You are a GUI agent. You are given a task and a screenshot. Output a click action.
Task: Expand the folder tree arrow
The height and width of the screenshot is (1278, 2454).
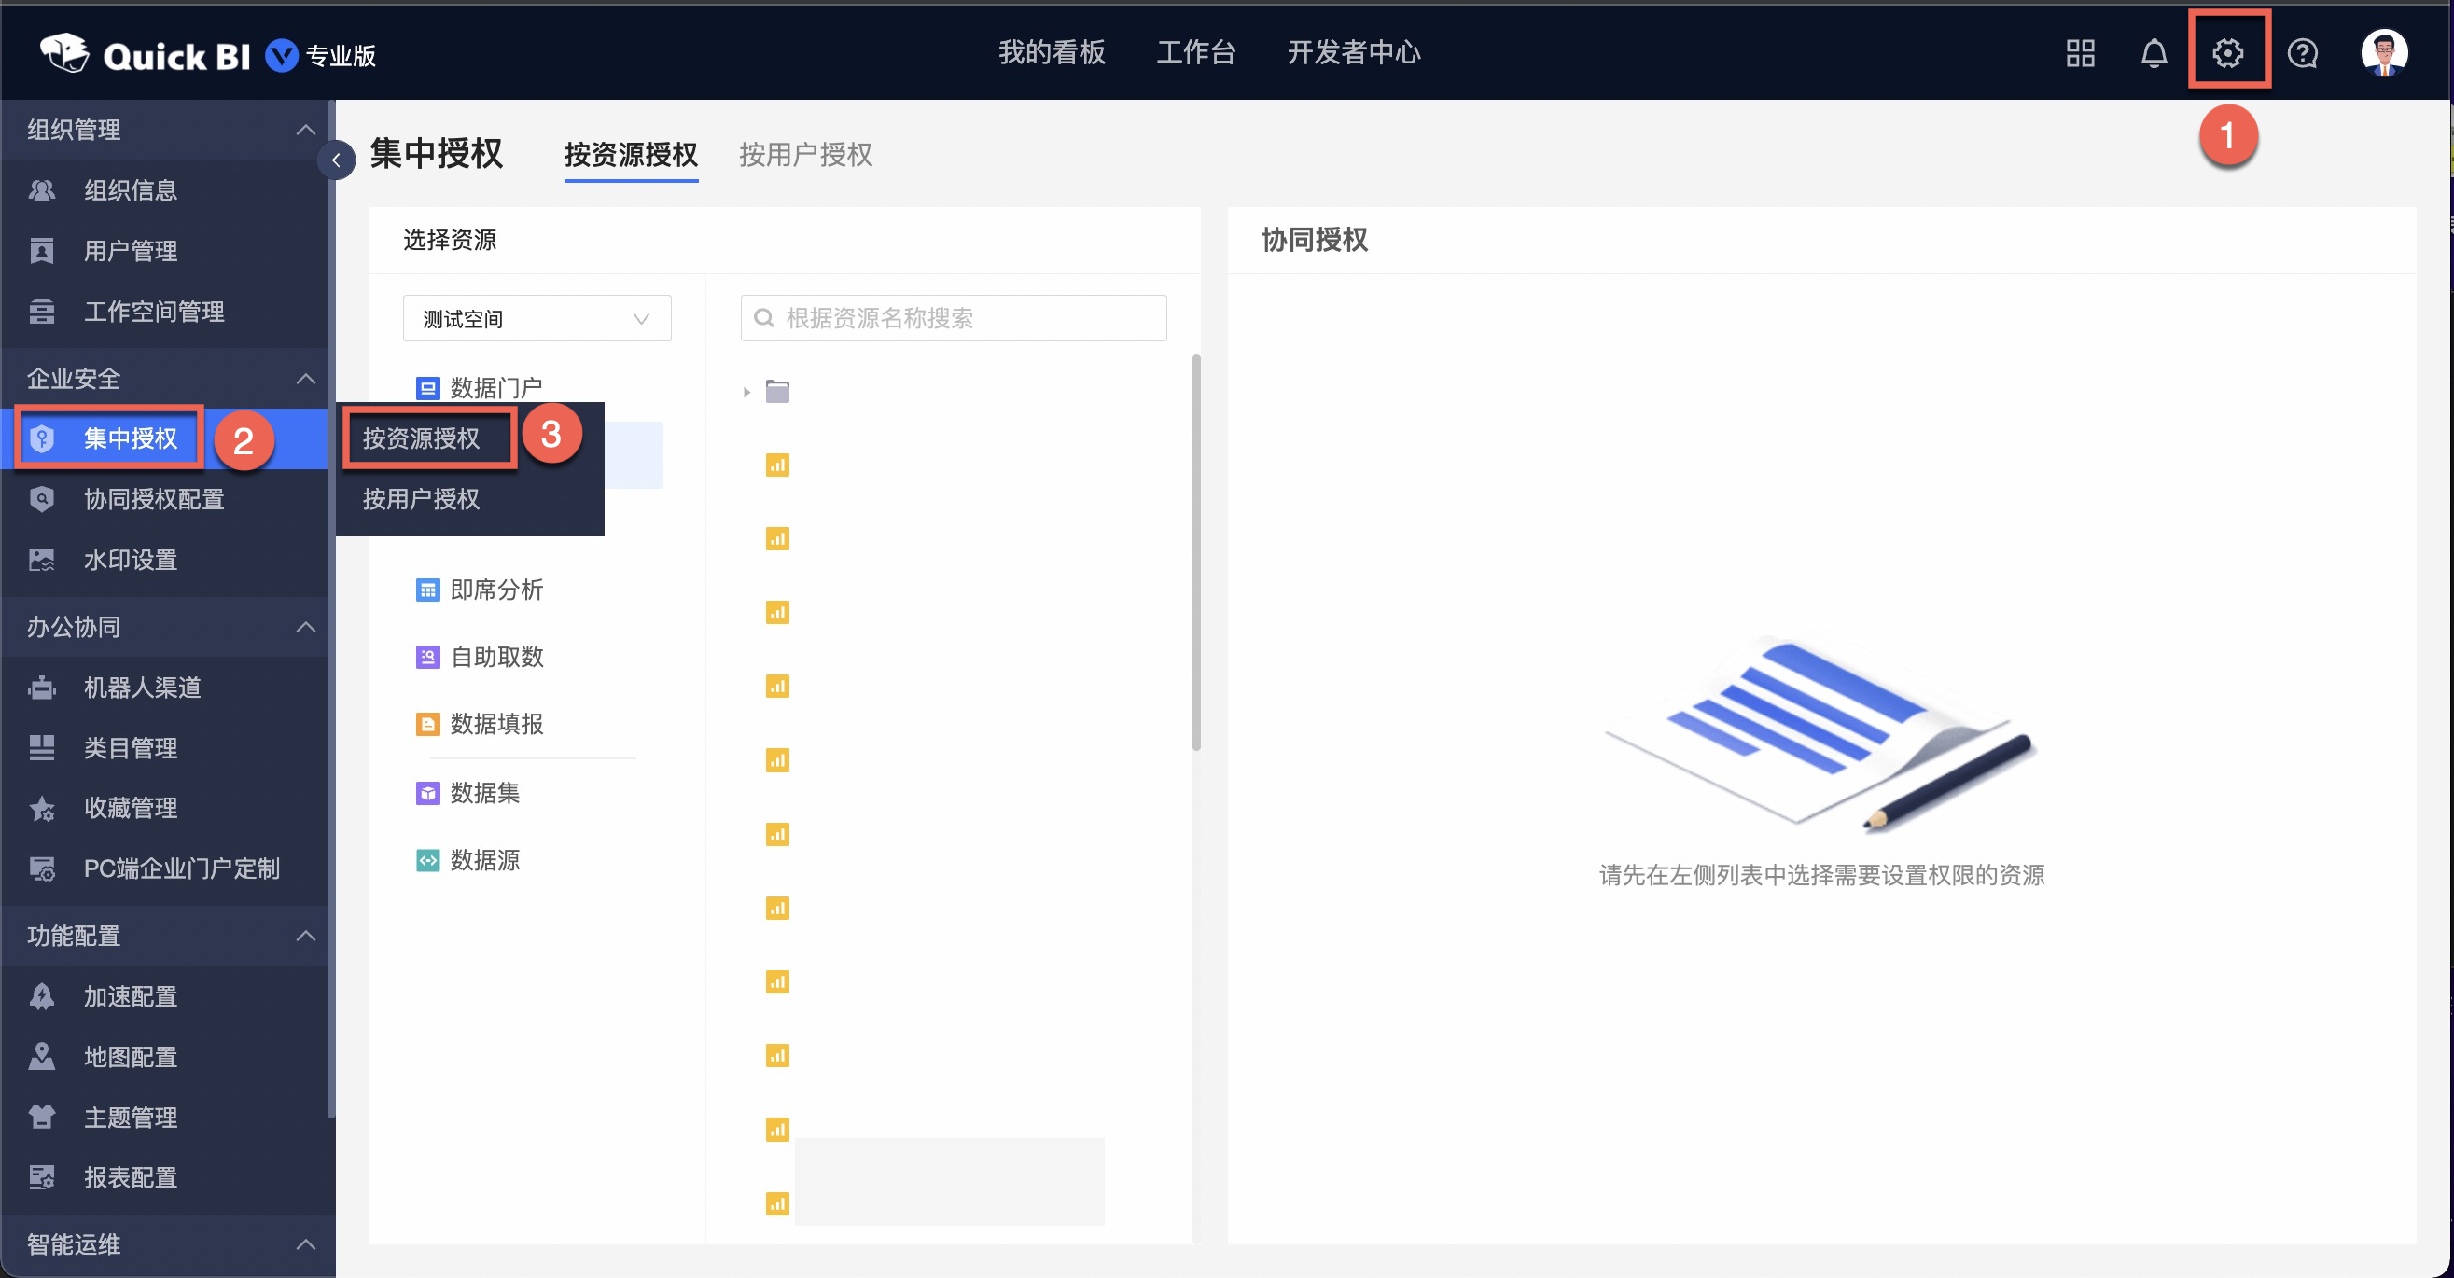746,392
